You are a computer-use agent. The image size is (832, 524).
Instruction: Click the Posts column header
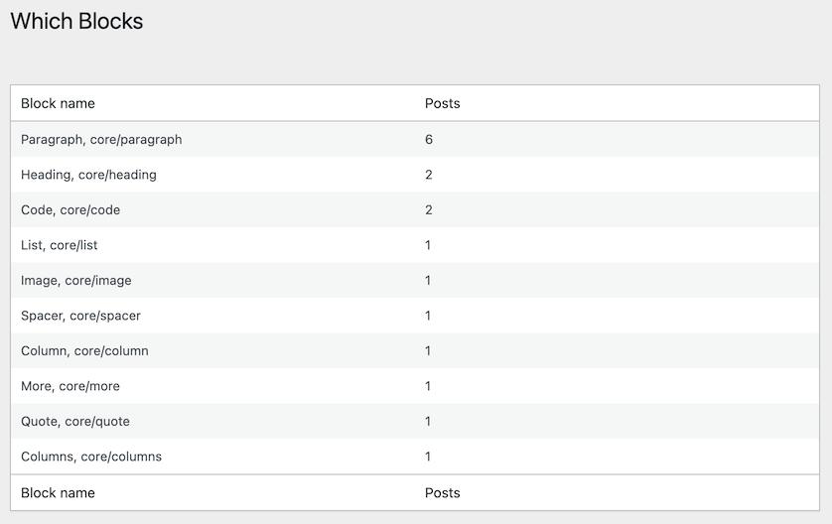point(442,103)
